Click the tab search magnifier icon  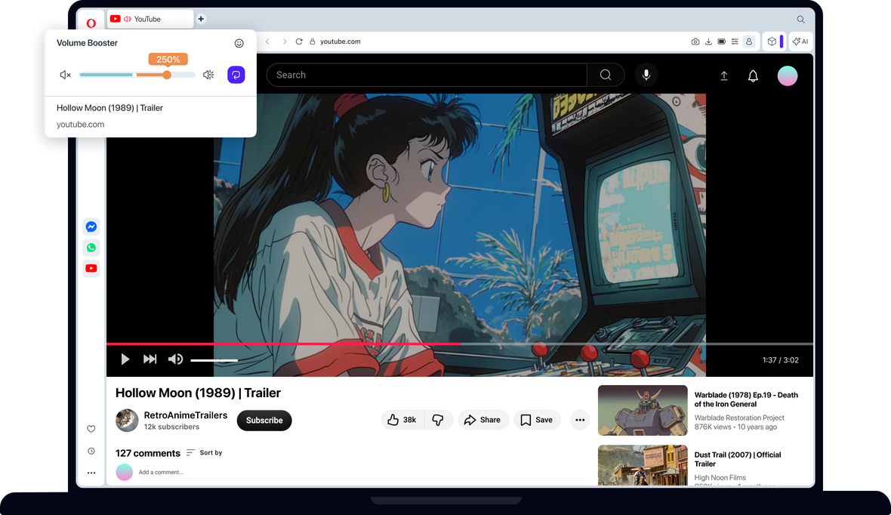pos(800,20)
